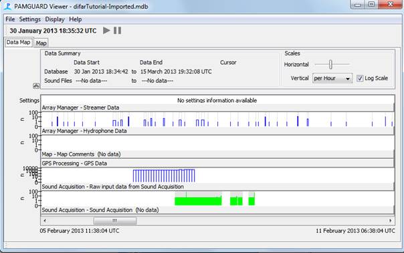404x253 pixels.
Task: Minimize the PAMGUARD Viewer window
Action: tap(358, 4)
